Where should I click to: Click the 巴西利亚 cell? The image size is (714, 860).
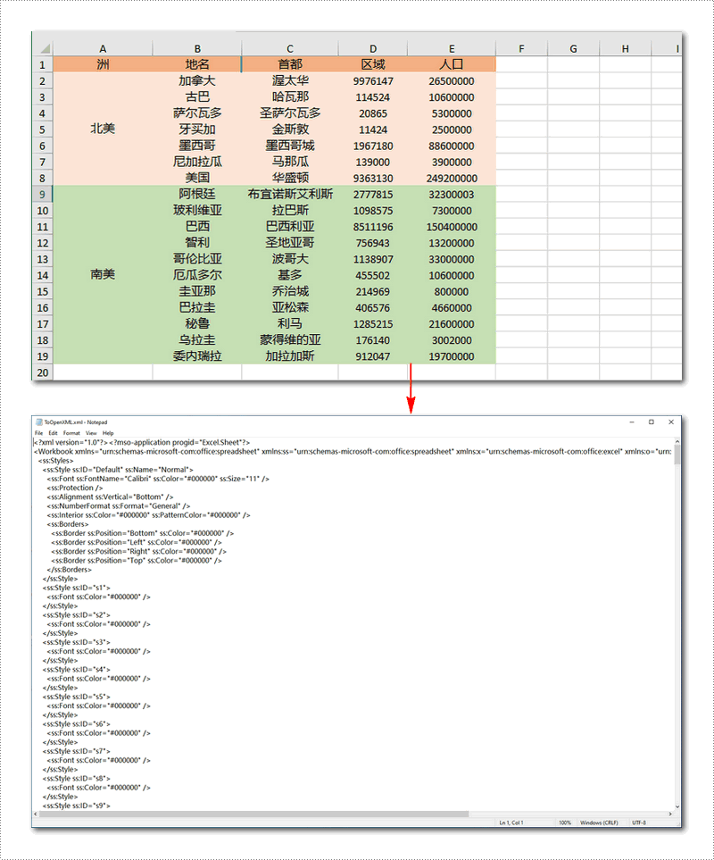(x=290, y=227)
